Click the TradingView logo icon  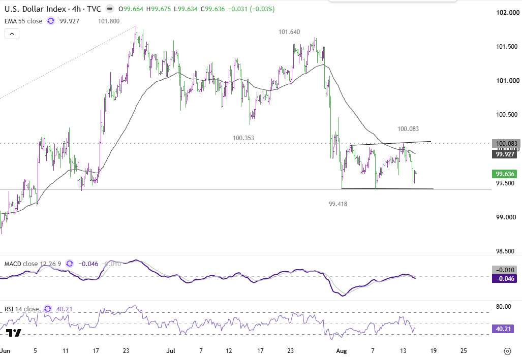[14, 333]
